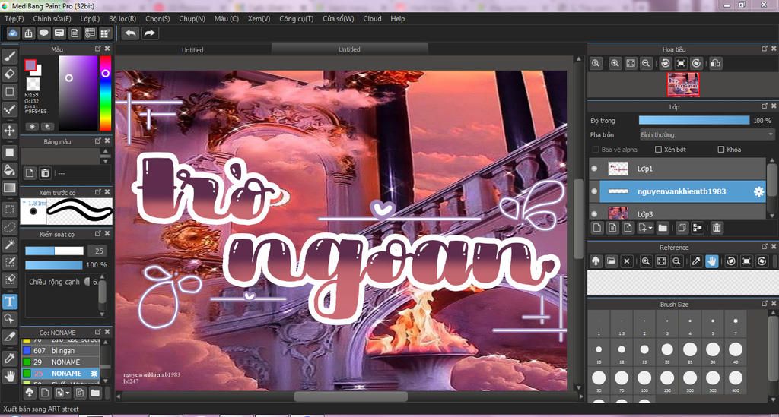Open the Cloud menu
779x417 pixels.
coord(372,18)
